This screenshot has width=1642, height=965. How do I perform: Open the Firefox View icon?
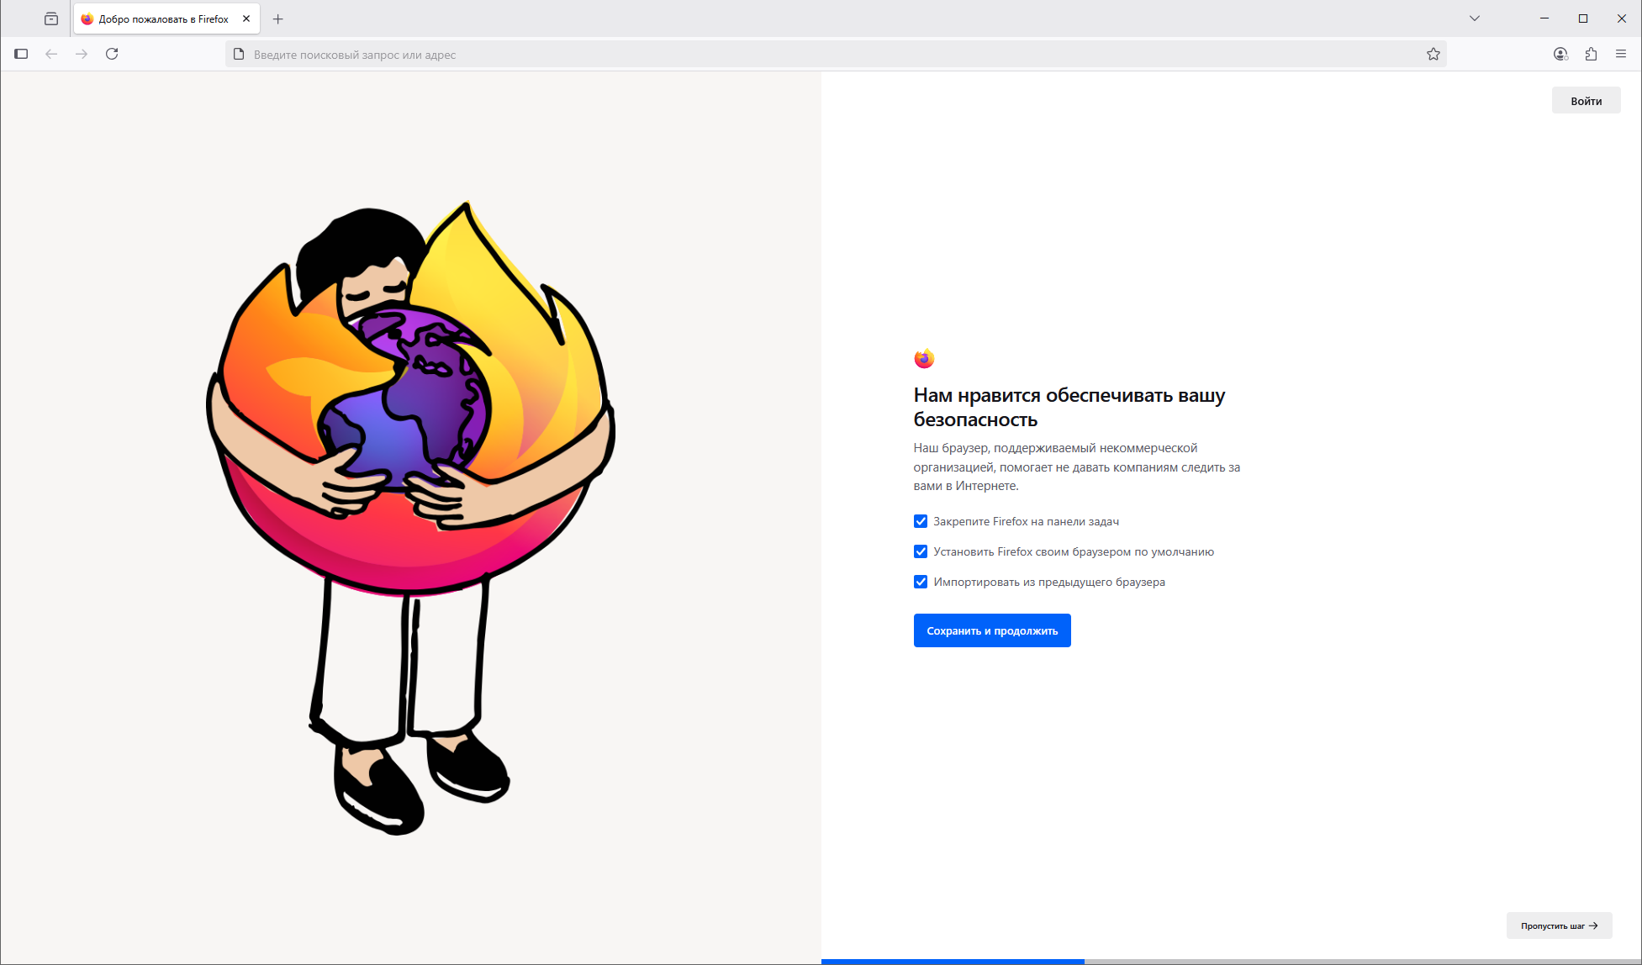pos(51,18)
